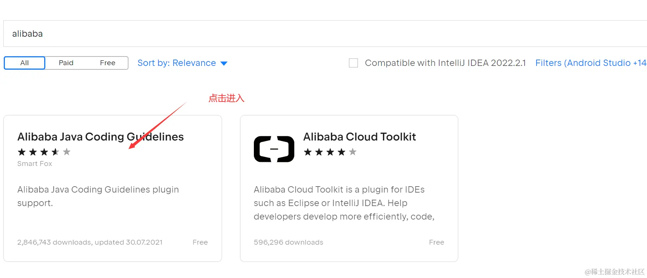647x278 pixels.
Task: Click the Alibaba Java Coding Guidelines description text
Action: [x=98, y=196]
